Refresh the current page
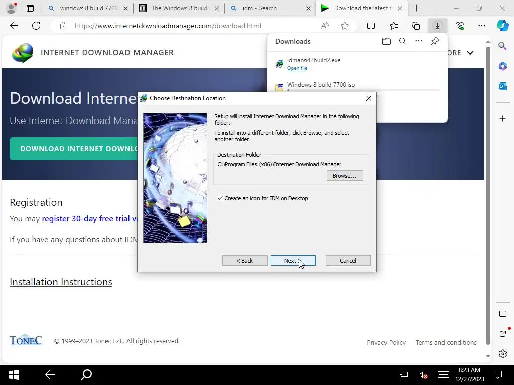Screen dimensions: 514x385 click(x=36, y=26)
